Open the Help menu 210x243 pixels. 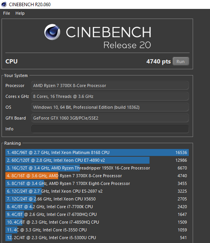click(x=20, y=13)
